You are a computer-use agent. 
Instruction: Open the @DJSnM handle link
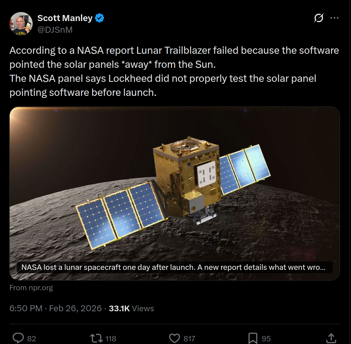(x=55, y=30)
